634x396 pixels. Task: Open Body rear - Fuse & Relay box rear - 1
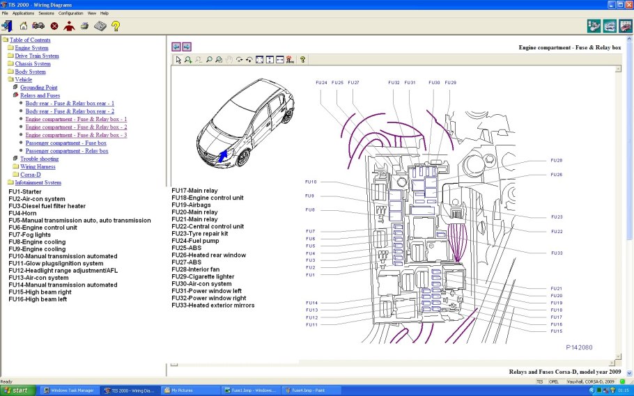point(70,103)
